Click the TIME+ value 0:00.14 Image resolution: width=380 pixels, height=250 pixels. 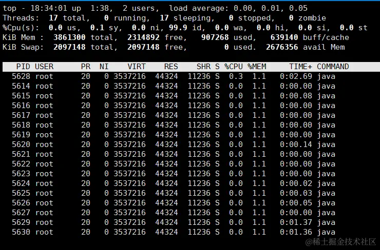(296, 144)
